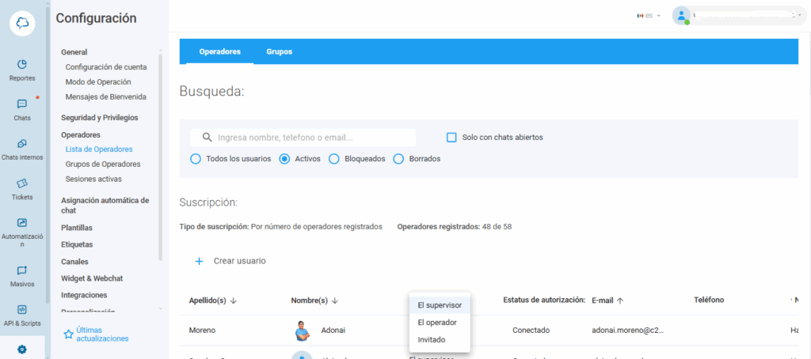Screen dimensions: 811x359
Task: Click Estatus de autorización header
Action: tap(544, 300)
